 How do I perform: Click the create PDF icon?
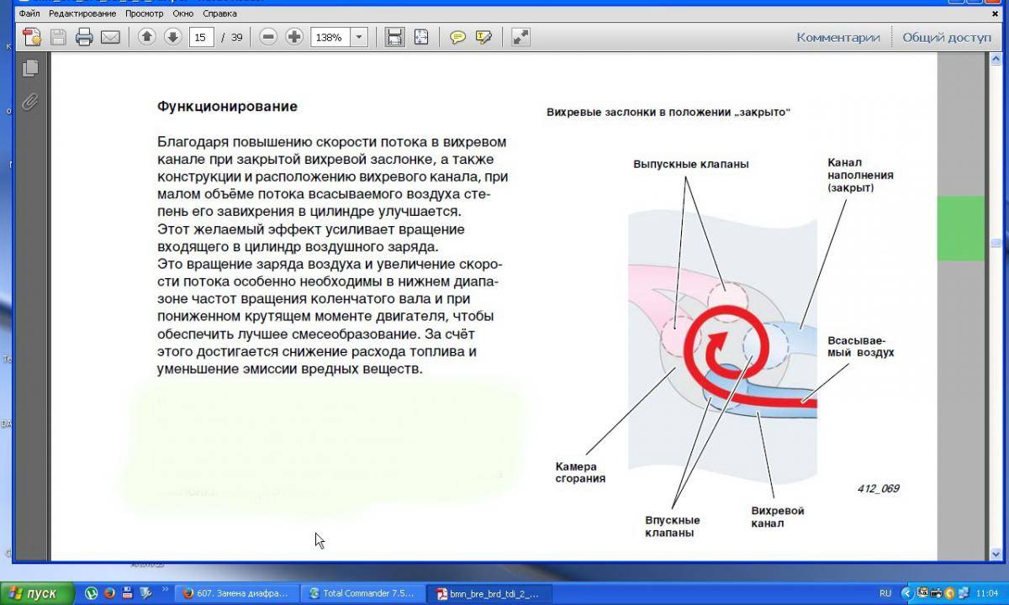click(32, 37)
